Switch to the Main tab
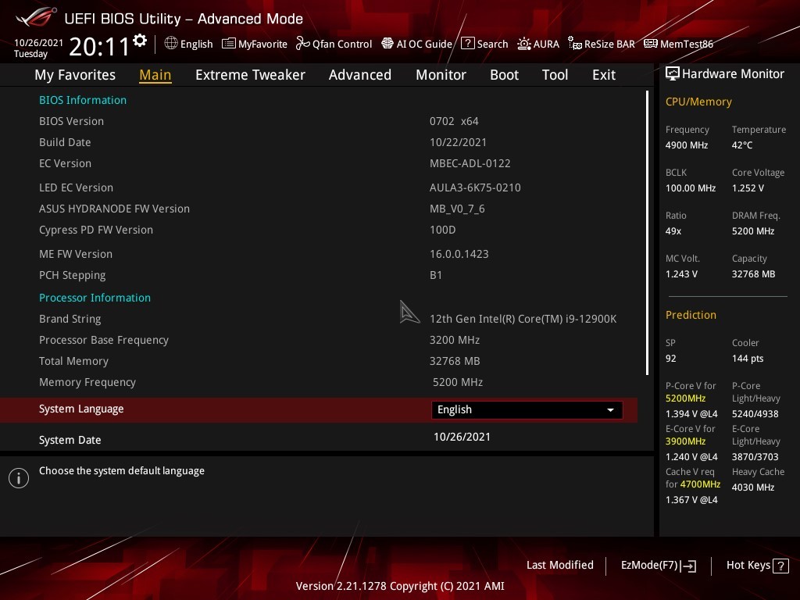 (155, 75)
